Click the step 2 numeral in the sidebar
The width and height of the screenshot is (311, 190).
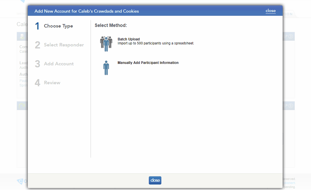pyautogui.click(x=37, y=45)
